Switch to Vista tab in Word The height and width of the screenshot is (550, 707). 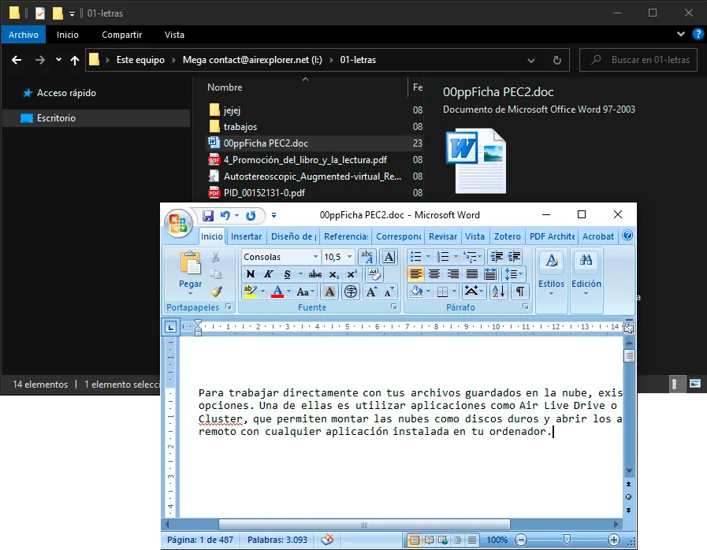click(x=474, y=236)
